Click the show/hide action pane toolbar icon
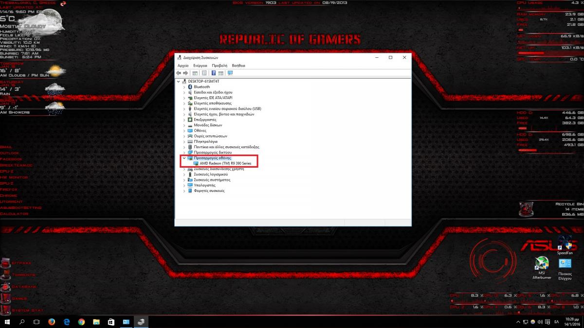The height and width of the screenshot is (328, 584). 220,73
